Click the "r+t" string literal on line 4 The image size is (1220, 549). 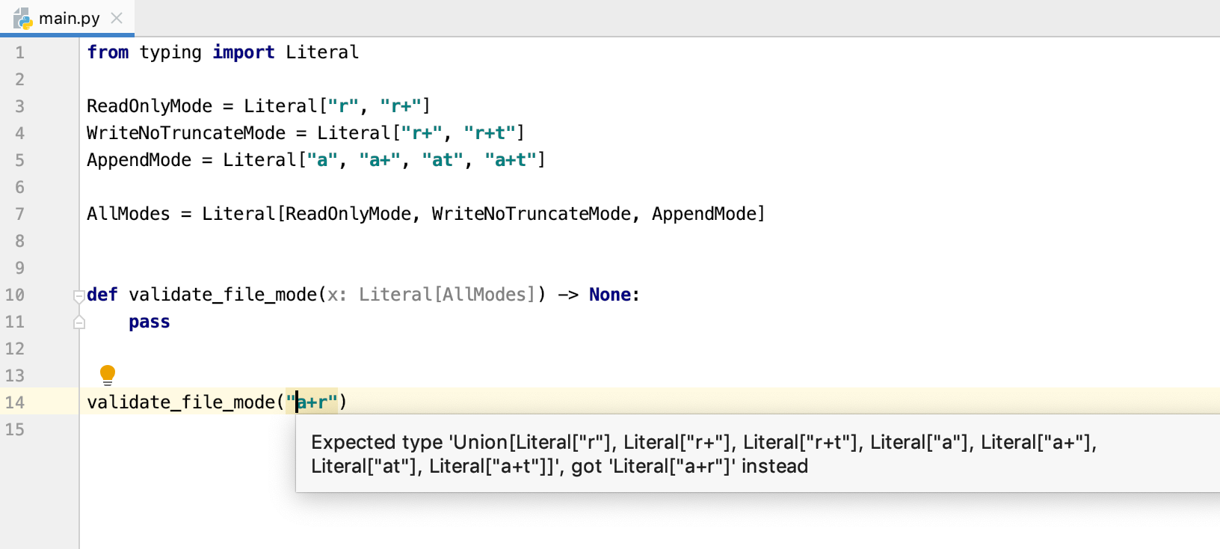click(x=490, y=133)
